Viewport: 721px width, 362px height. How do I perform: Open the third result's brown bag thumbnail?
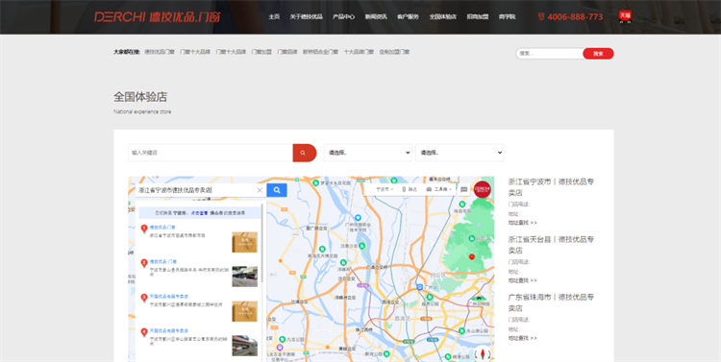pyautogui.click(x=244, y=311)
